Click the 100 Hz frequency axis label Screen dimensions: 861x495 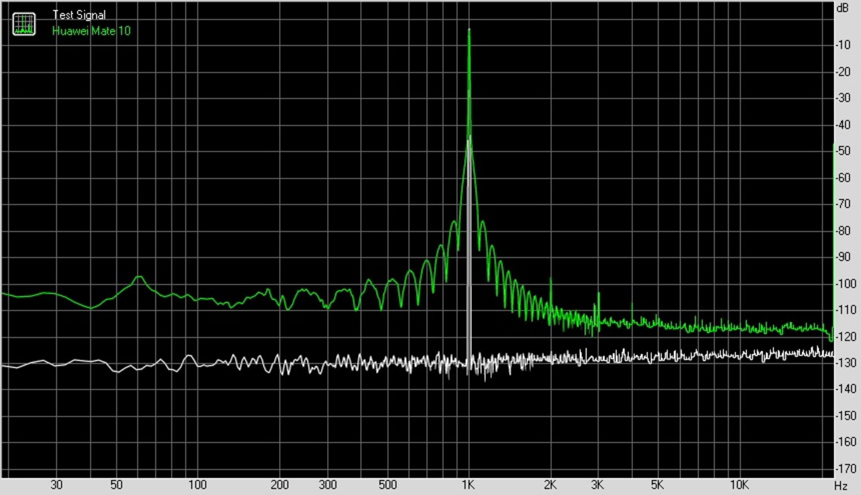197,485
